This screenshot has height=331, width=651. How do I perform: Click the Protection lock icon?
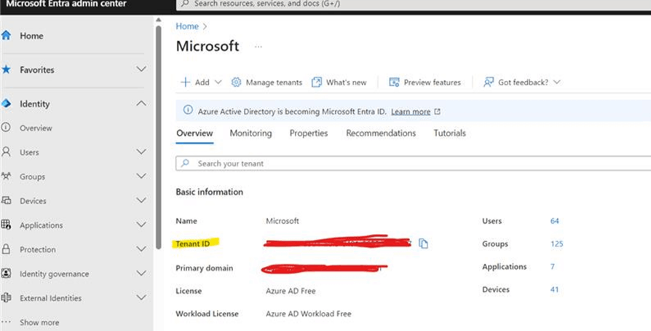tap(6, 249)
